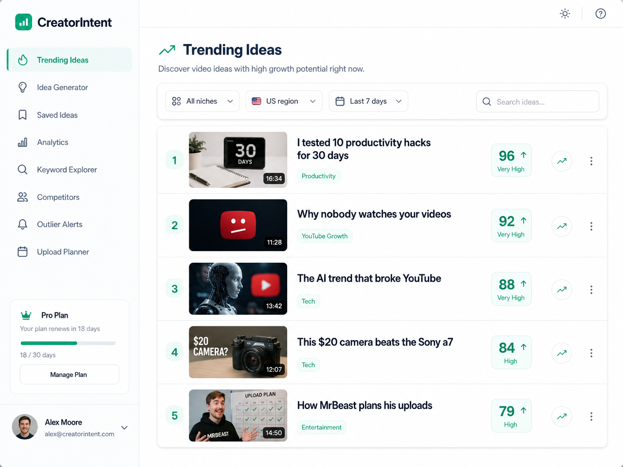Expand the Alex Moore account menu chevron
This screenshot has width=623, height=467.
pos(125,428)
